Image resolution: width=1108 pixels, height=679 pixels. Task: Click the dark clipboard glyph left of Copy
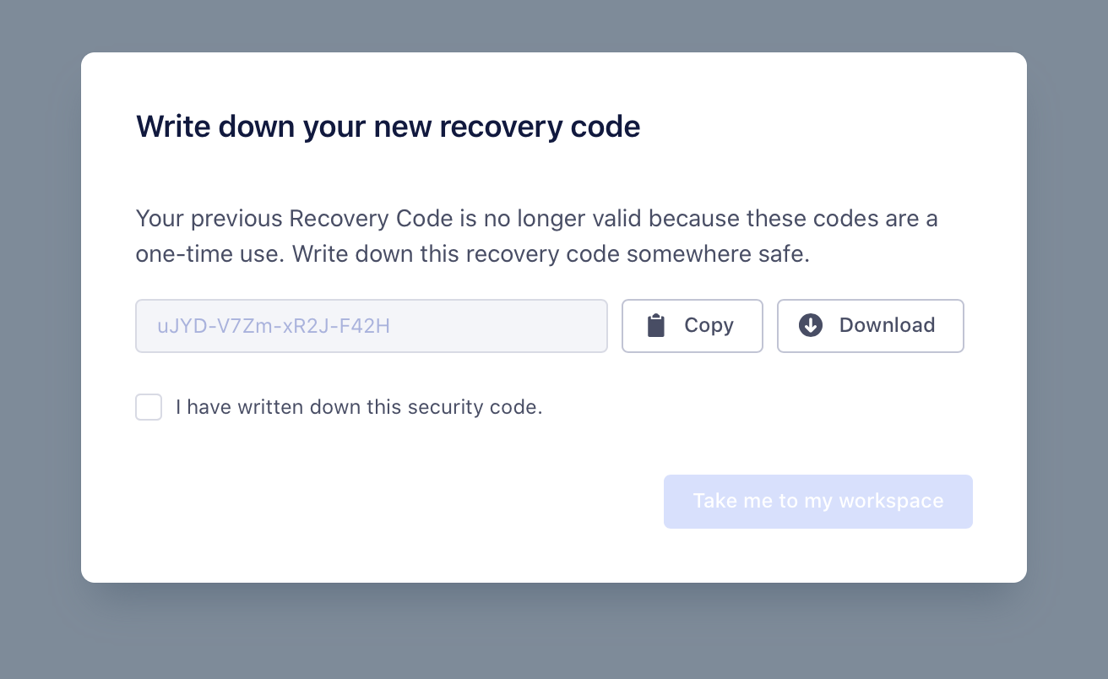point(656,325)
